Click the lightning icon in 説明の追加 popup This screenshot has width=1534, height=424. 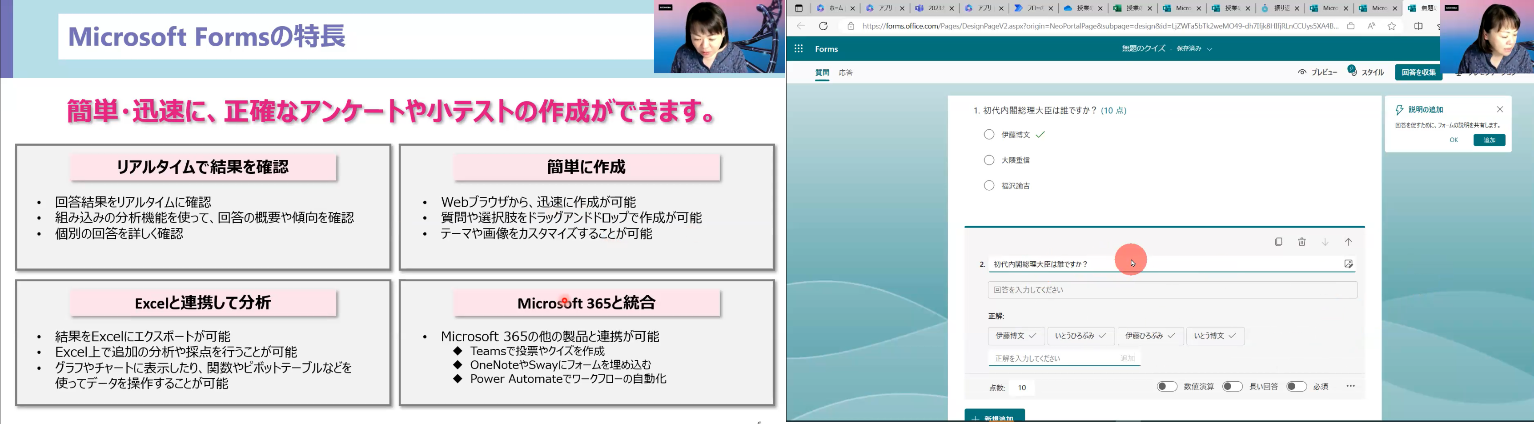pos(1400,110)
